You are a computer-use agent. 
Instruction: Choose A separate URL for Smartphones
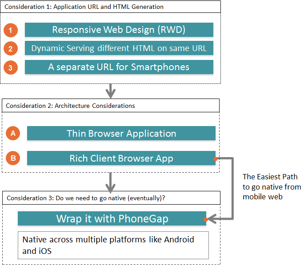[119, 67]
